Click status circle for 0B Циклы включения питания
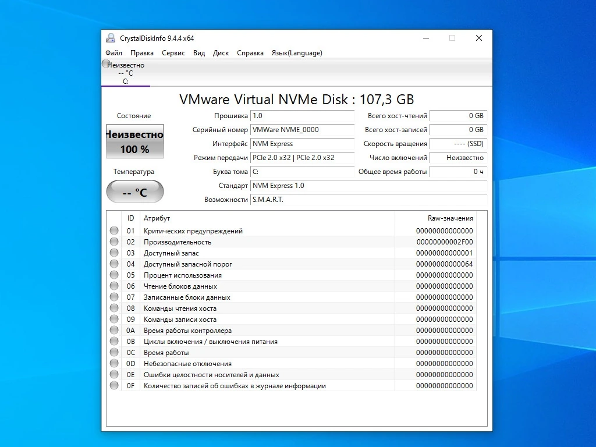The width and height of the screenshot is (596, 447). 114,340
